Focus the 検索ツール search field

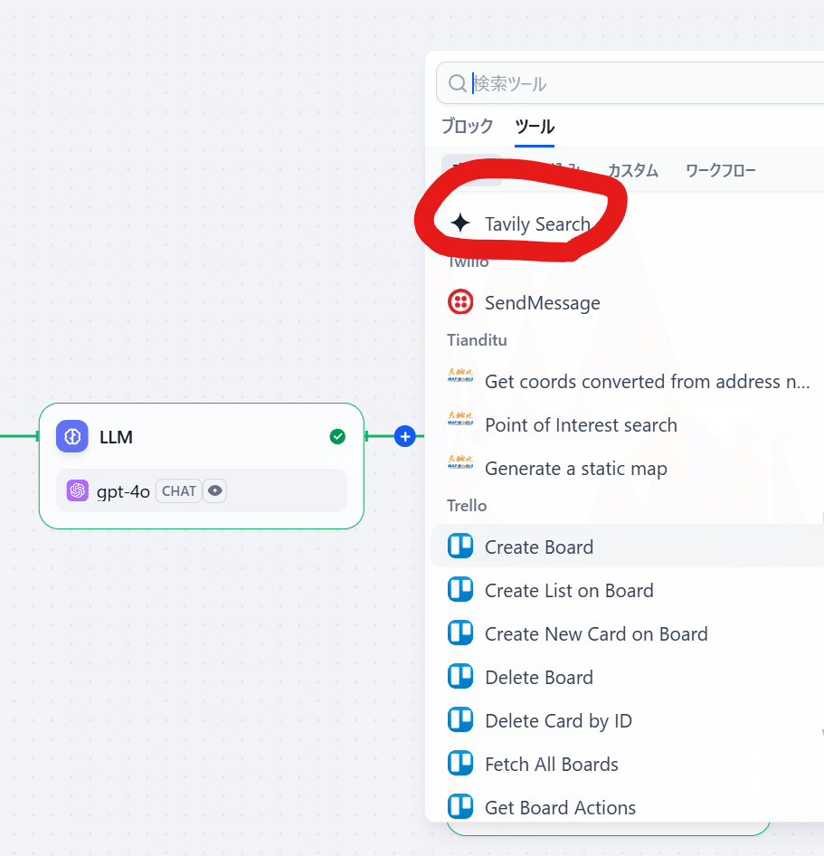click(630, 83)
